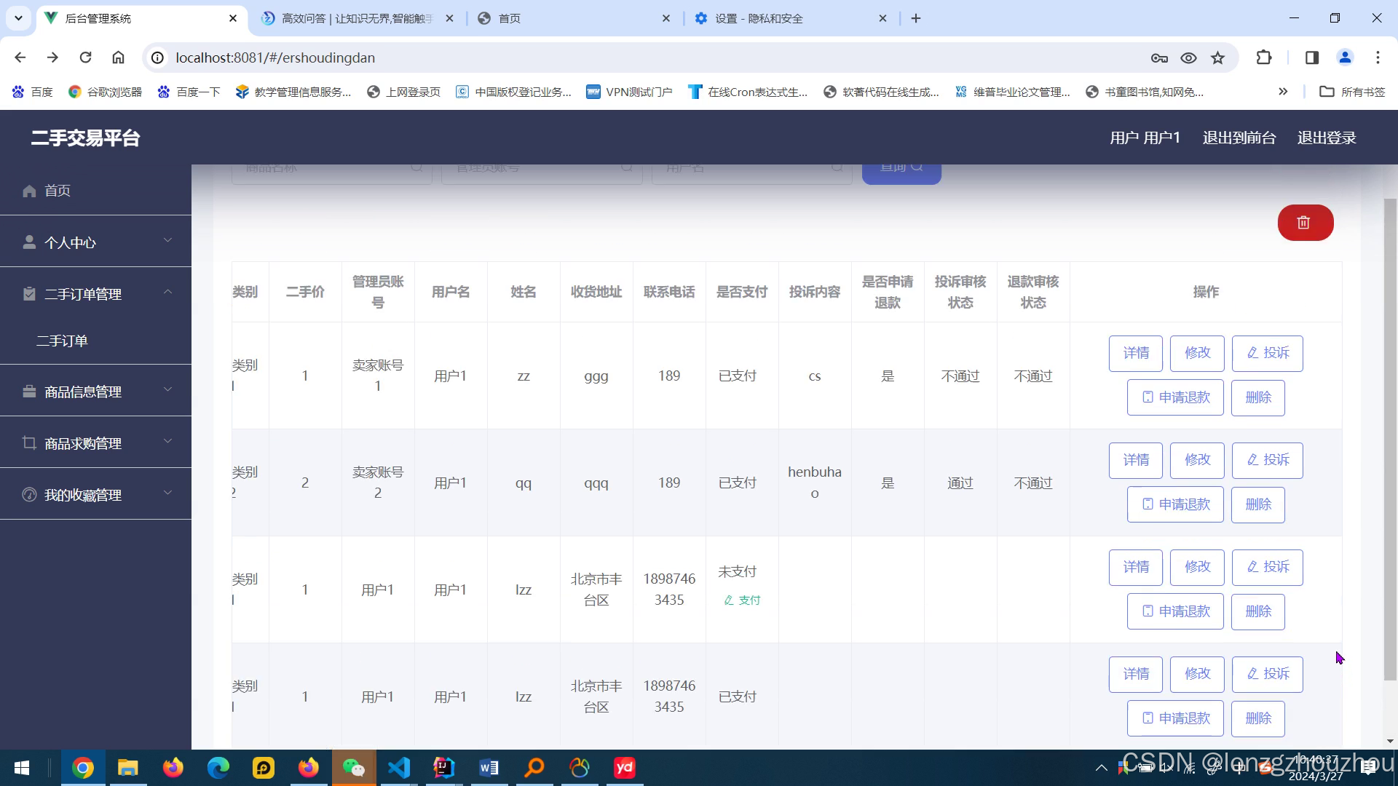Switch to the 设置 - 隐私和安全 tab
Screen dimensions: 1398x786
coord(759,18)
